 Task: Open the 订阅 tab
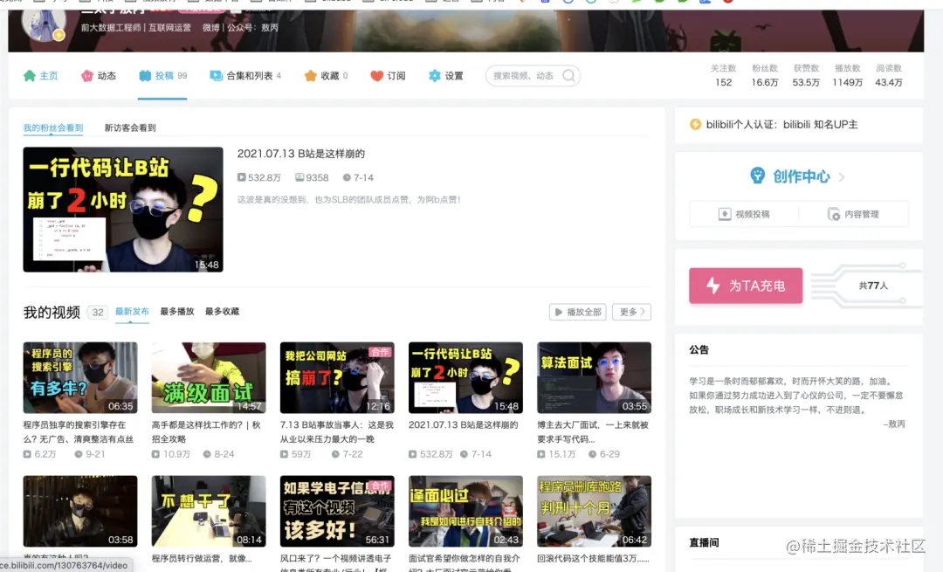coord(388,76)
